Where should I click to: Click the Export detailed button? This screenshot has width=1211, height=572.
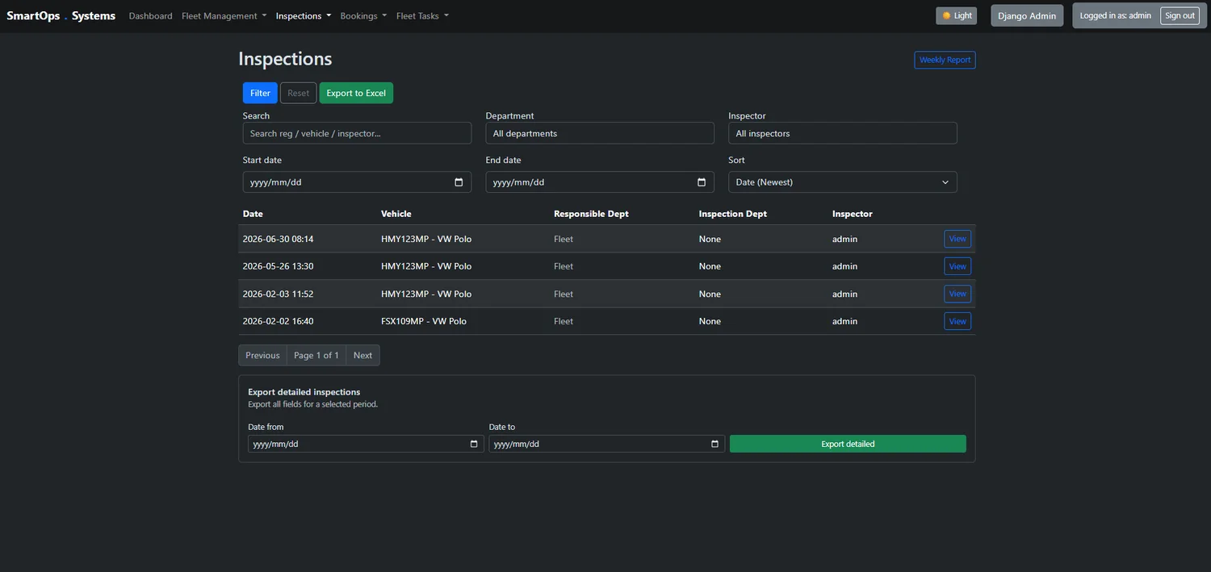pyautogui.click(x=848, y=444)
